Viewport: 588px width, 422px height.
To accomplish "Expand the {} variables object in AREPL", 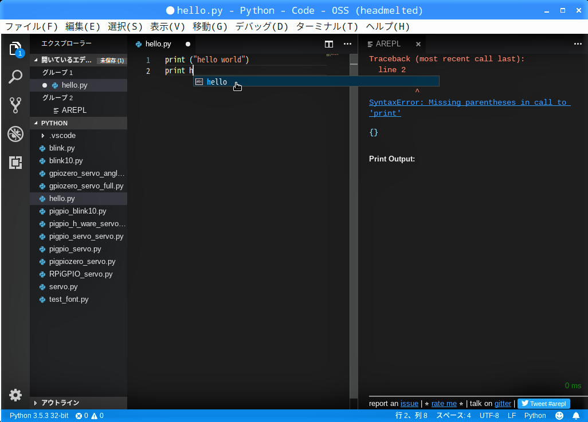I will click(x=374, y=132).
